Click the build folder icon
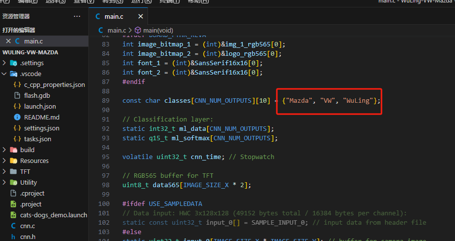Image resolution: width=455 pixels, height=241 pixels. [13, 150]
